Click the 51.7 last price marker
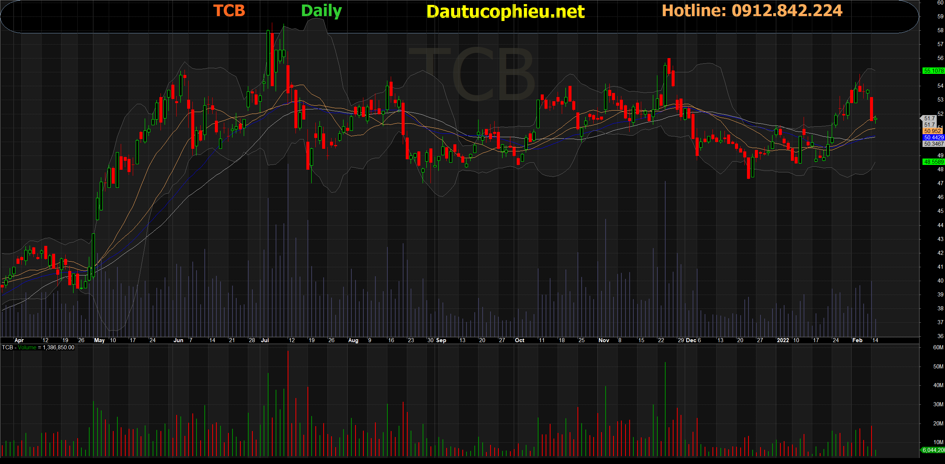Image resolution: width=945 pixels, height=464 pixels. [929, 118]
